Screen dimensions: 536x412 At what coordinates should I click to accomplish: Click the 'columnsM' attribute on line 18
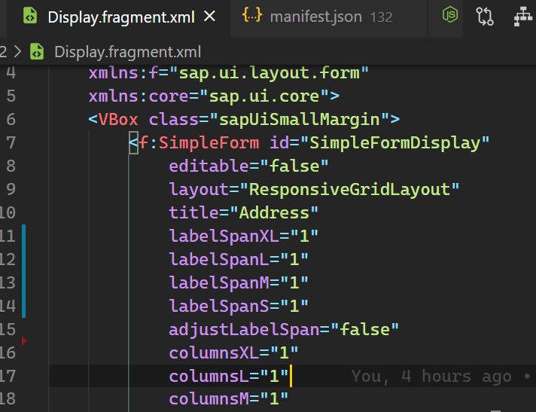pyautogui.click(x=209, y=399)
